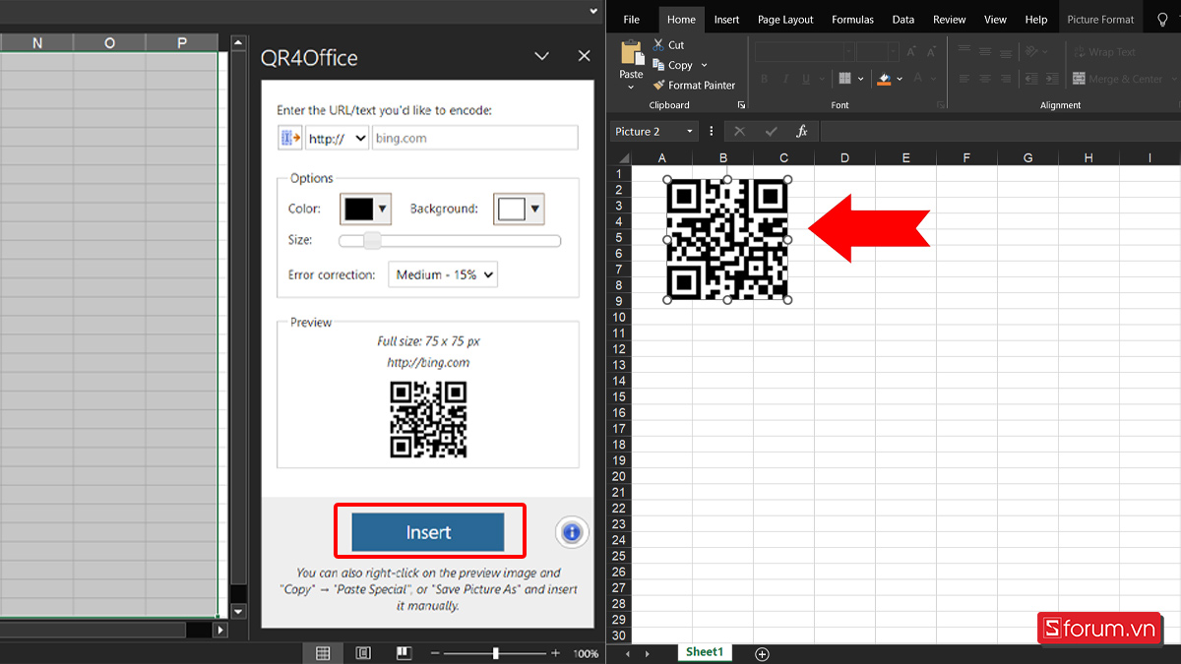The image size is (1181, 664).
Task: Toggle italic formatting on the ribbon
Action: 784,78
